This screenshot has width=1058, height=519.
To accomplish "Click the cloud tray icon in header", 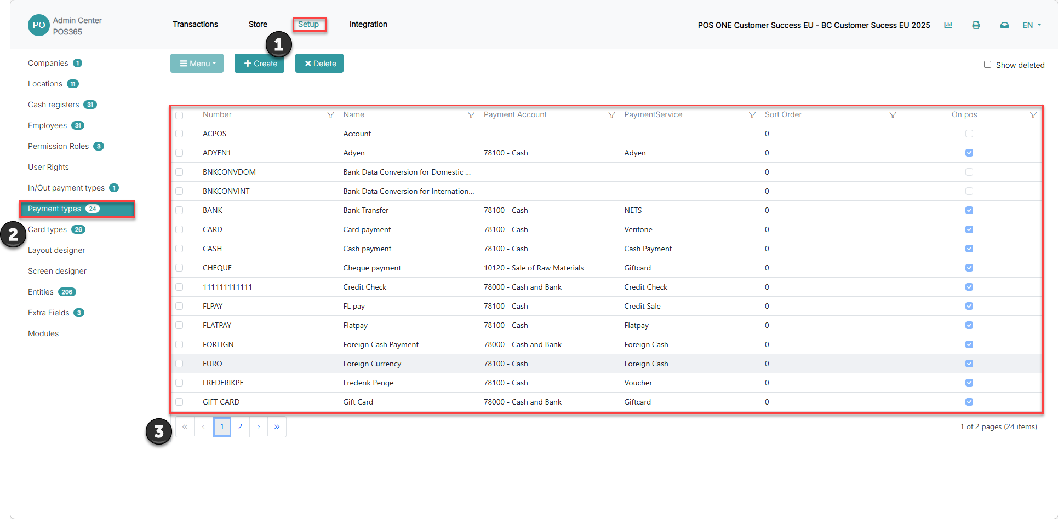I will 1004,25.
